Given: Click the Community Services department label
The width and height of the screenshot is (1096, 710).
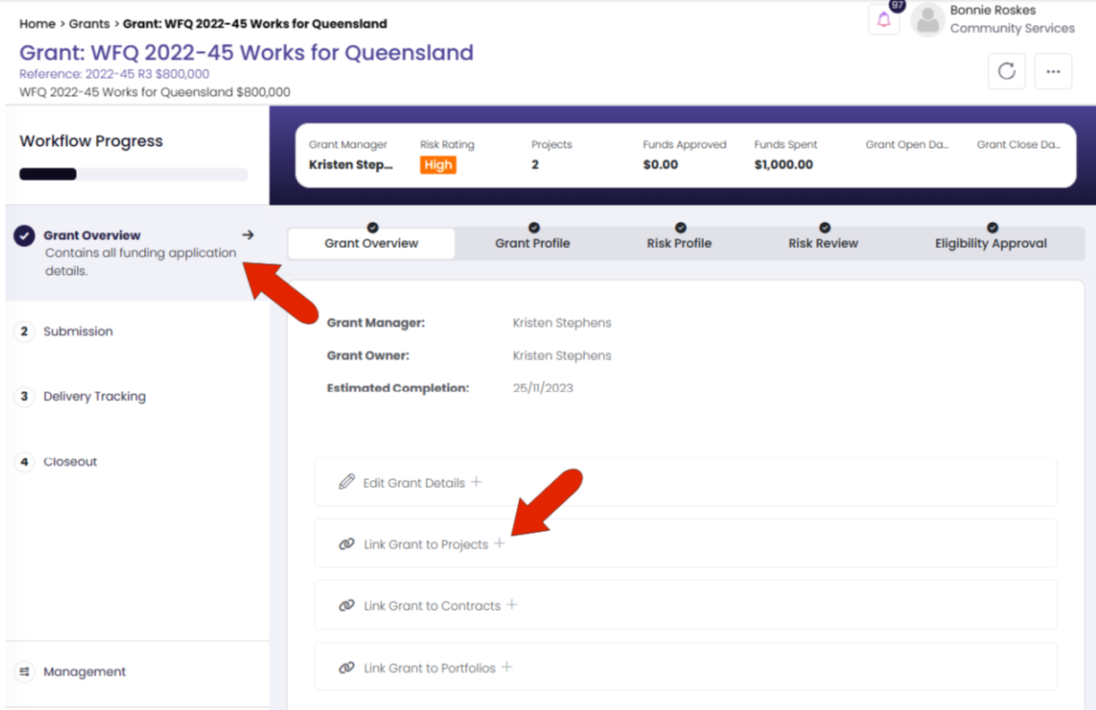Looking at the screenshot, I should tap(1012, 29).
